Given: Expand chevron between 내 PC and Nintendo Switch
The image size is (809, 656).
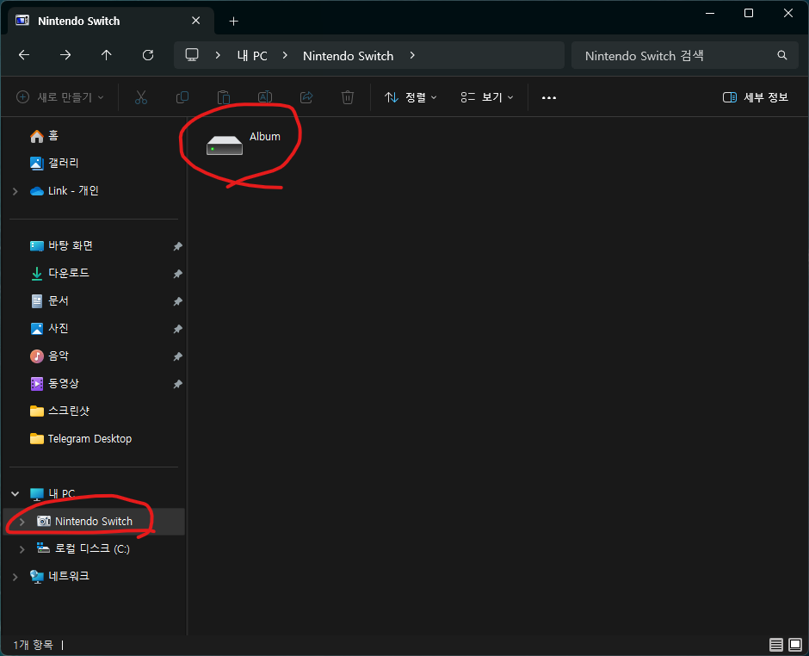Looking at the screenshot, I should 285,55.
